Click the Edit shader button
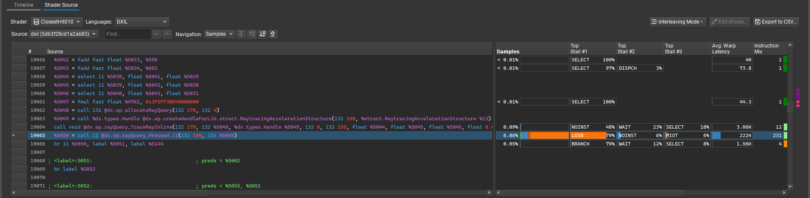 729,22
